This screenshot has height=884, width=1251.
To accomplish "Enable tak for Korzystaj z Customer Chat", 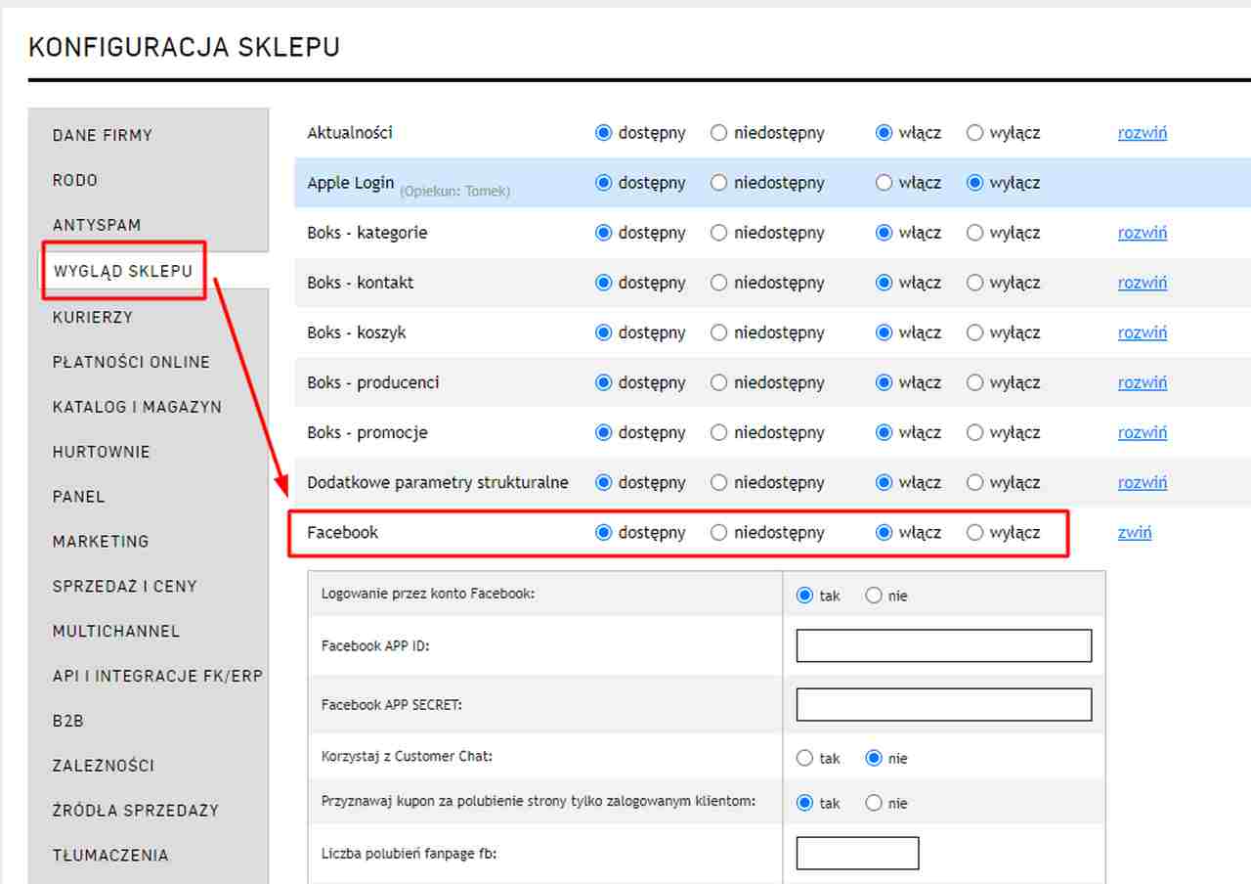I will 805,758.
